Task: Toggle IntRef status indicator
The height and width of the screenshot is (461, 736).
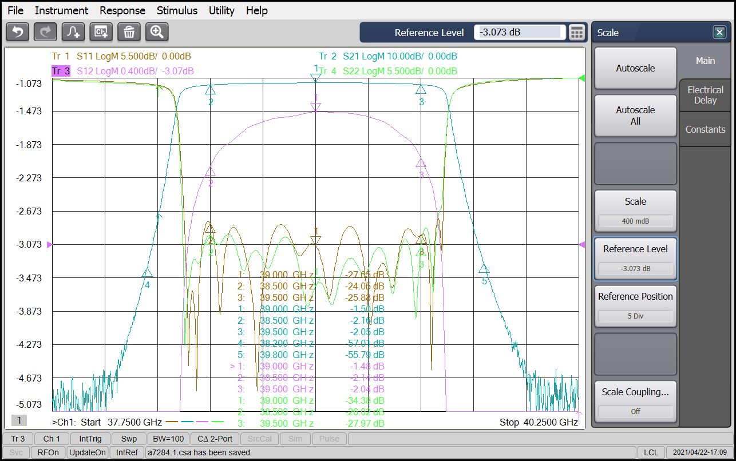Action: [126, 452]
